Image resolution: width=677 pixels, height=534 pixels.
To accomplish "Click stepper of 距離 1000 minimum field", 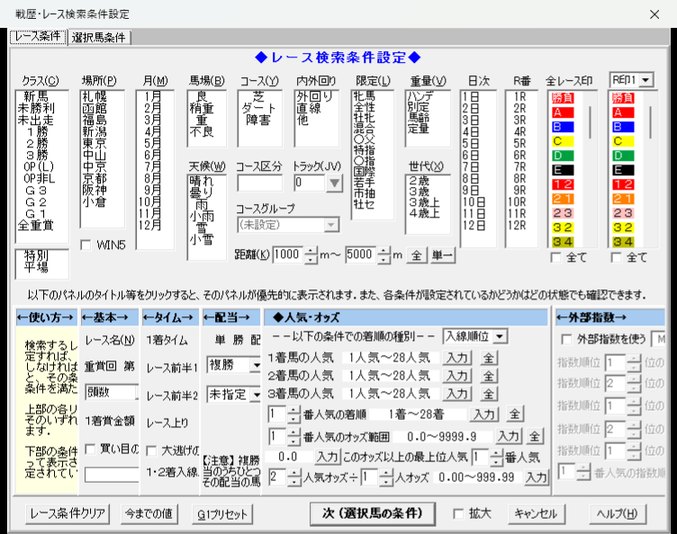I will pos(311,255).
